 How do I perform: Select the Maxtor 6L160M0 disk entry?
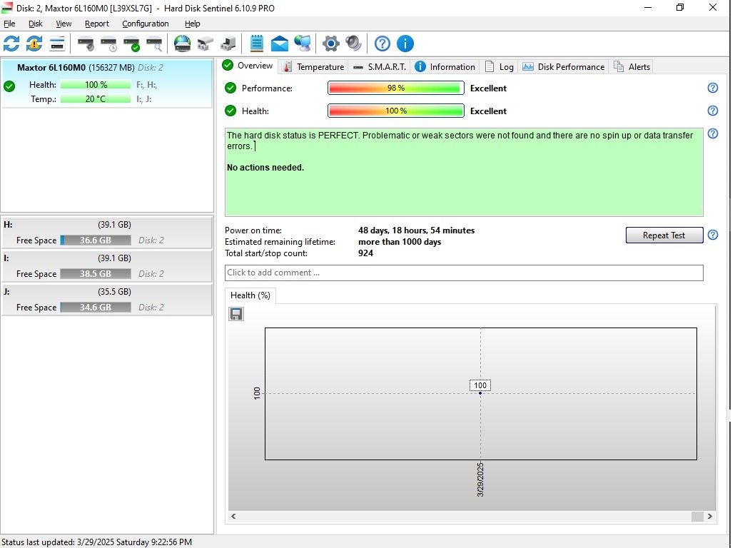(107, 83)
